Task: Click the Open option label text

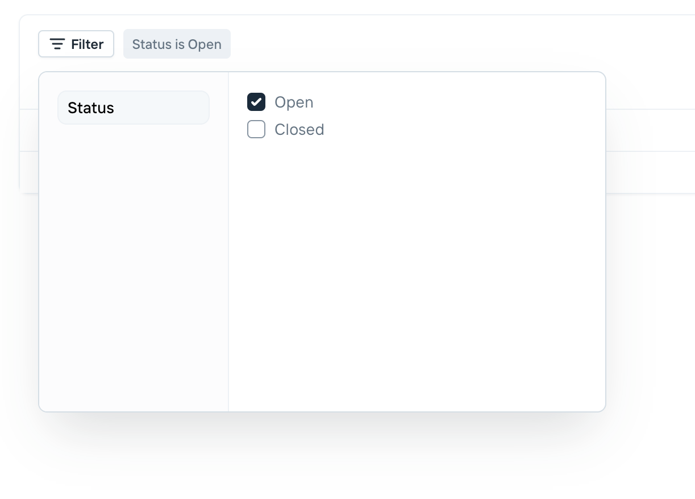Action: tap(294, 102)
